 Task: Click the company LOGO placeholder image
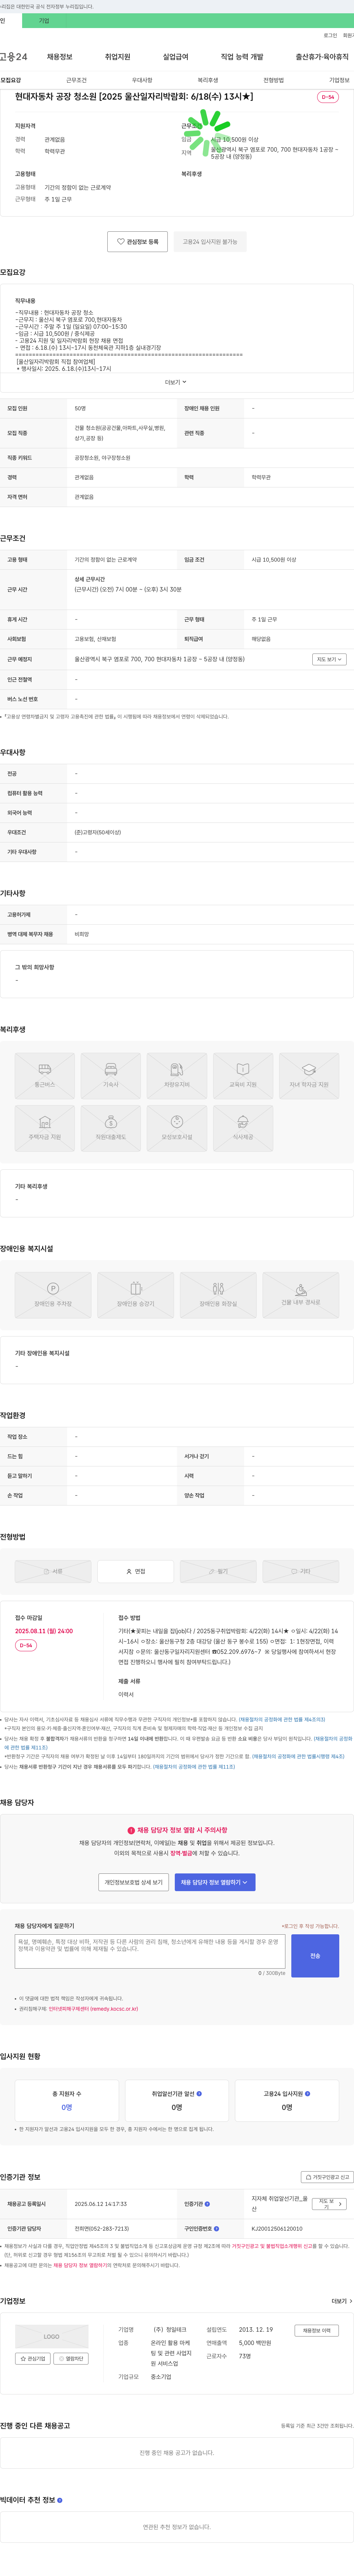click(x=52, y=2337)
